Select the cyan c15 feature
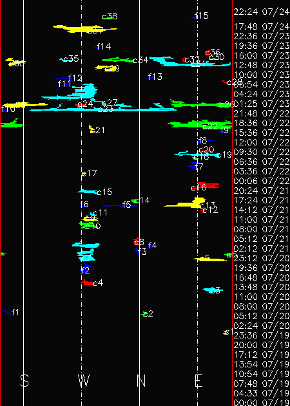 [88, 192]
